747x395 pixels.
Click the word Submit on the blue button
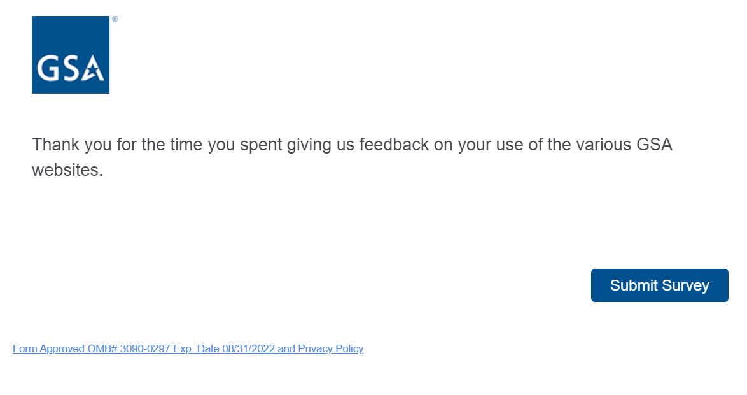point(633,285)
